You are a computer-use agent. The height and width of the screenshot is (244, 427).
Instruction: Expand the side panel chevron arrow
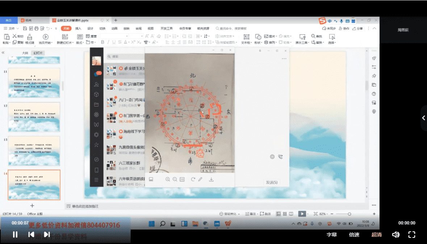tap(423, 118)
